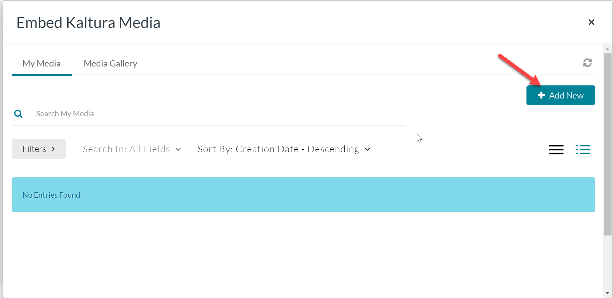Click the Search My Media text field
Viewport: 613px width, 298px height.
tap(218, 114)
